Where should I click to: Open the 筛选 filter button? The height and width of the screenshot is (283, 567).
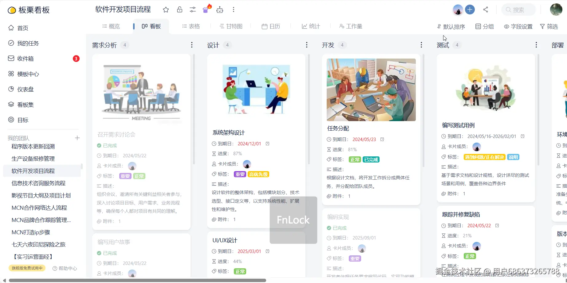click(549, 27)
